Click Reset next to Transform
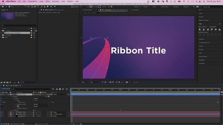The width and height of the screenshot is (223, 125). click(34, 110)
